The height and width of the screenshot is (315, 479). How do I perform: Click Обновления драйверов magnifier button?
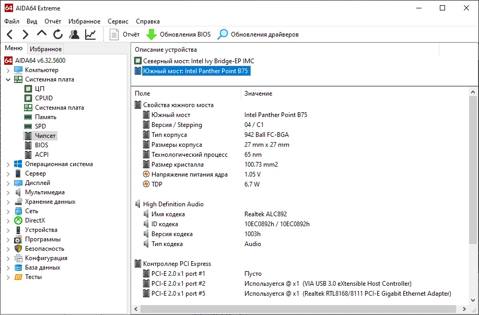(258, 34)
